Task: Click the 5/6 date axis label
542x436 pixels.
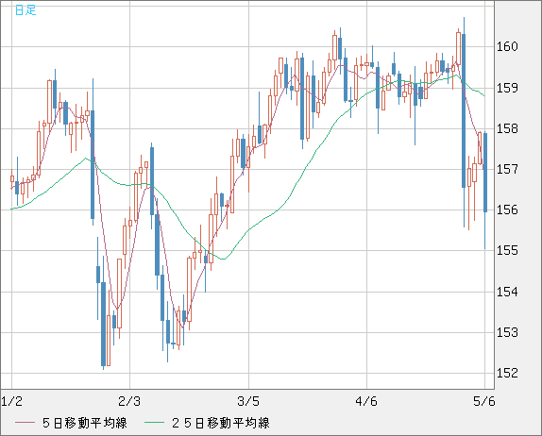Action: click(x=483, y=401)
